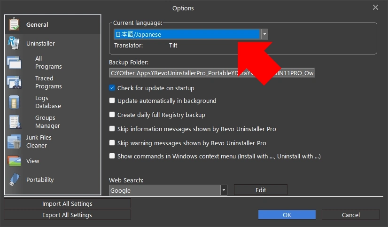
Task: Open Junk Files Cleaner options
Action: (53, 141)
